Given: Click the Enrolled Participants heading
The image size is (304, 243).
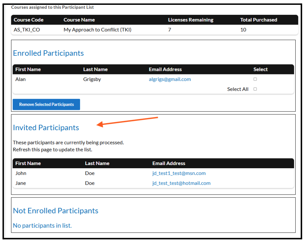Looking at the screenshot, I should [48, 53].
